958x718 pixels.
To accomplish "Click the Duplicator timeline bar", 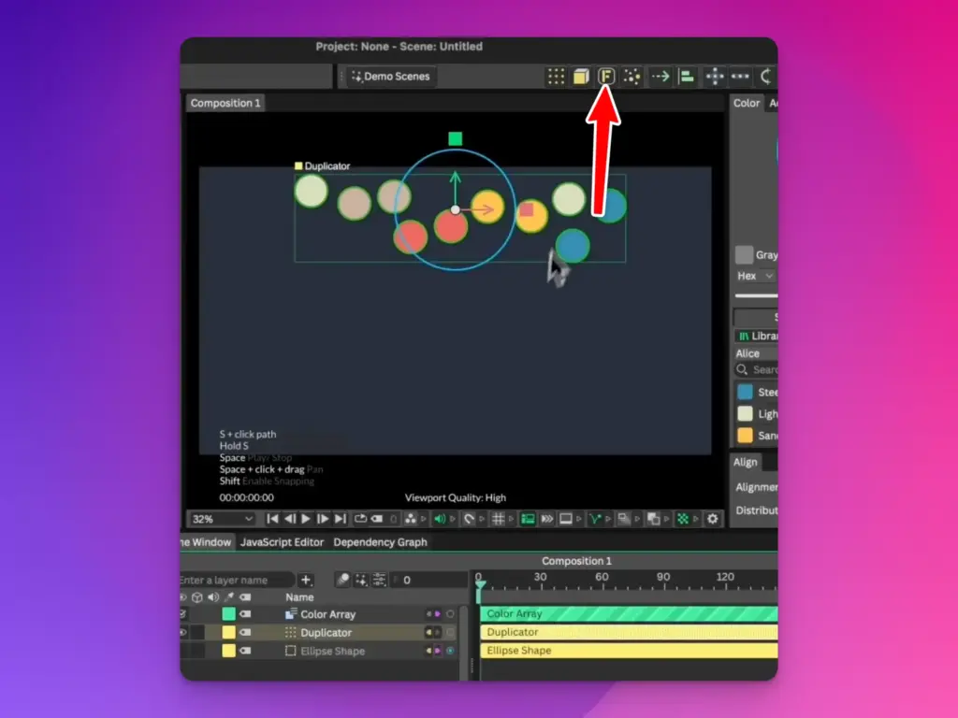I will [x=629, y=632].
